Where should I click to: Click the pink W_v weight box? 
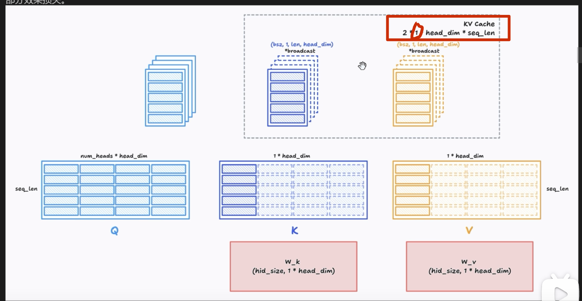[x=469, y=266]
